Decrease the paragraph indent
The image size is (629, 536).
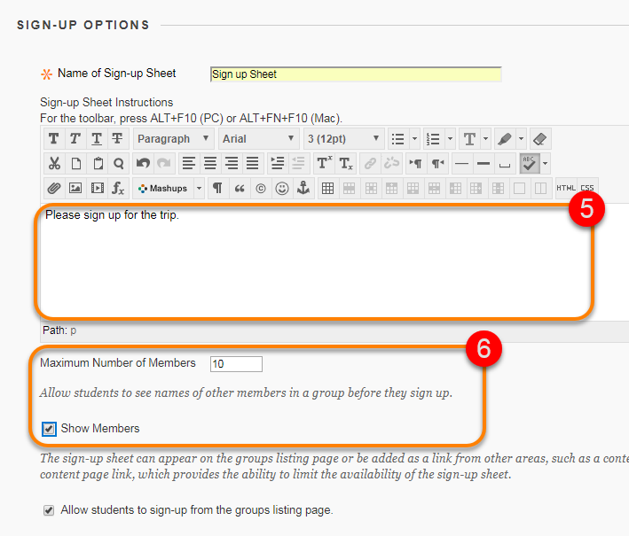point(298,163)
